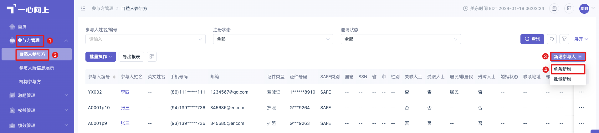Open the user avatar 基明

click(x=584, y=9)
